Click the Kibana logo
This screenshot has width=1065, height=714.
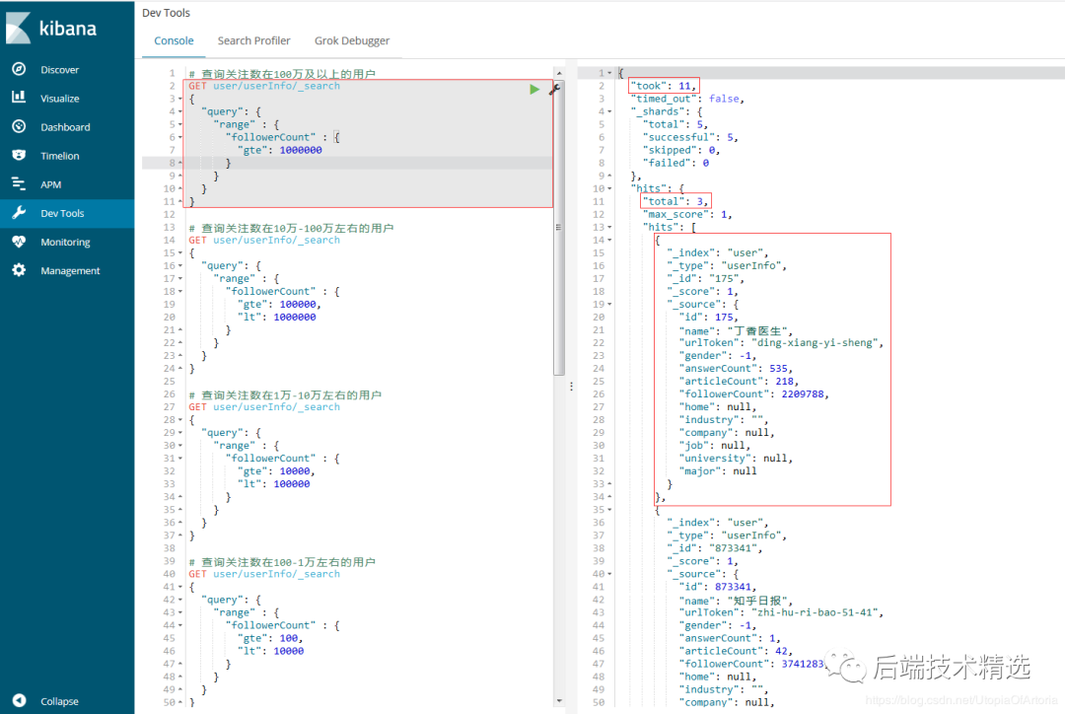(x=51, y=28)
